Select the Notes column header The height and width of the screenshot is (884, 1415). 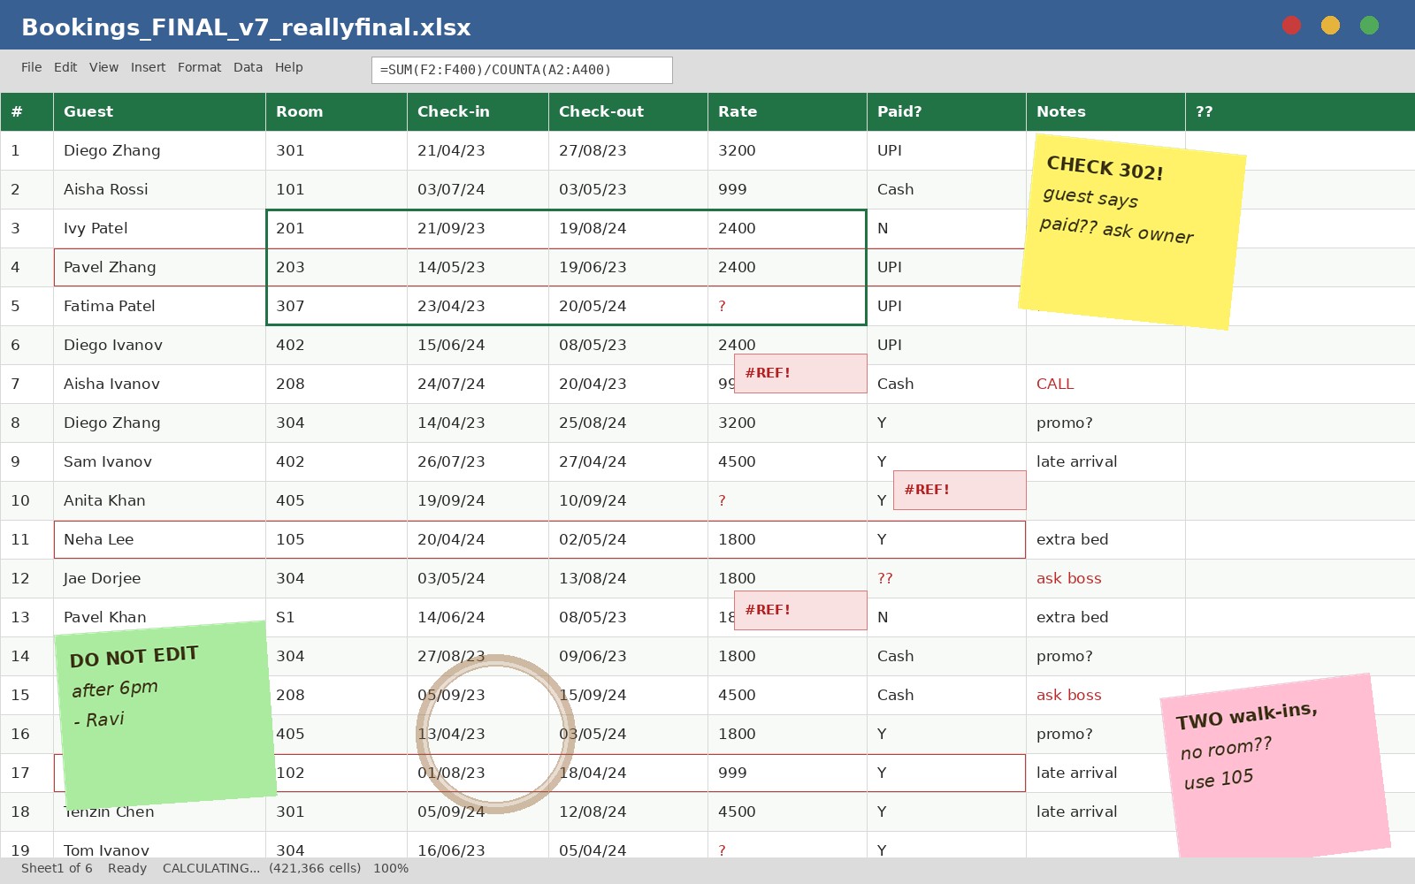pos(1105,111)
